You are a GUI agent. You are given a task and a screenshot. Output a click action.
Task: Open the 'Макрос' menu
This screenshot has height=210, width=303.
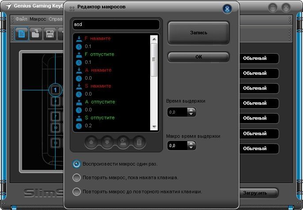[x=38, y=19]
